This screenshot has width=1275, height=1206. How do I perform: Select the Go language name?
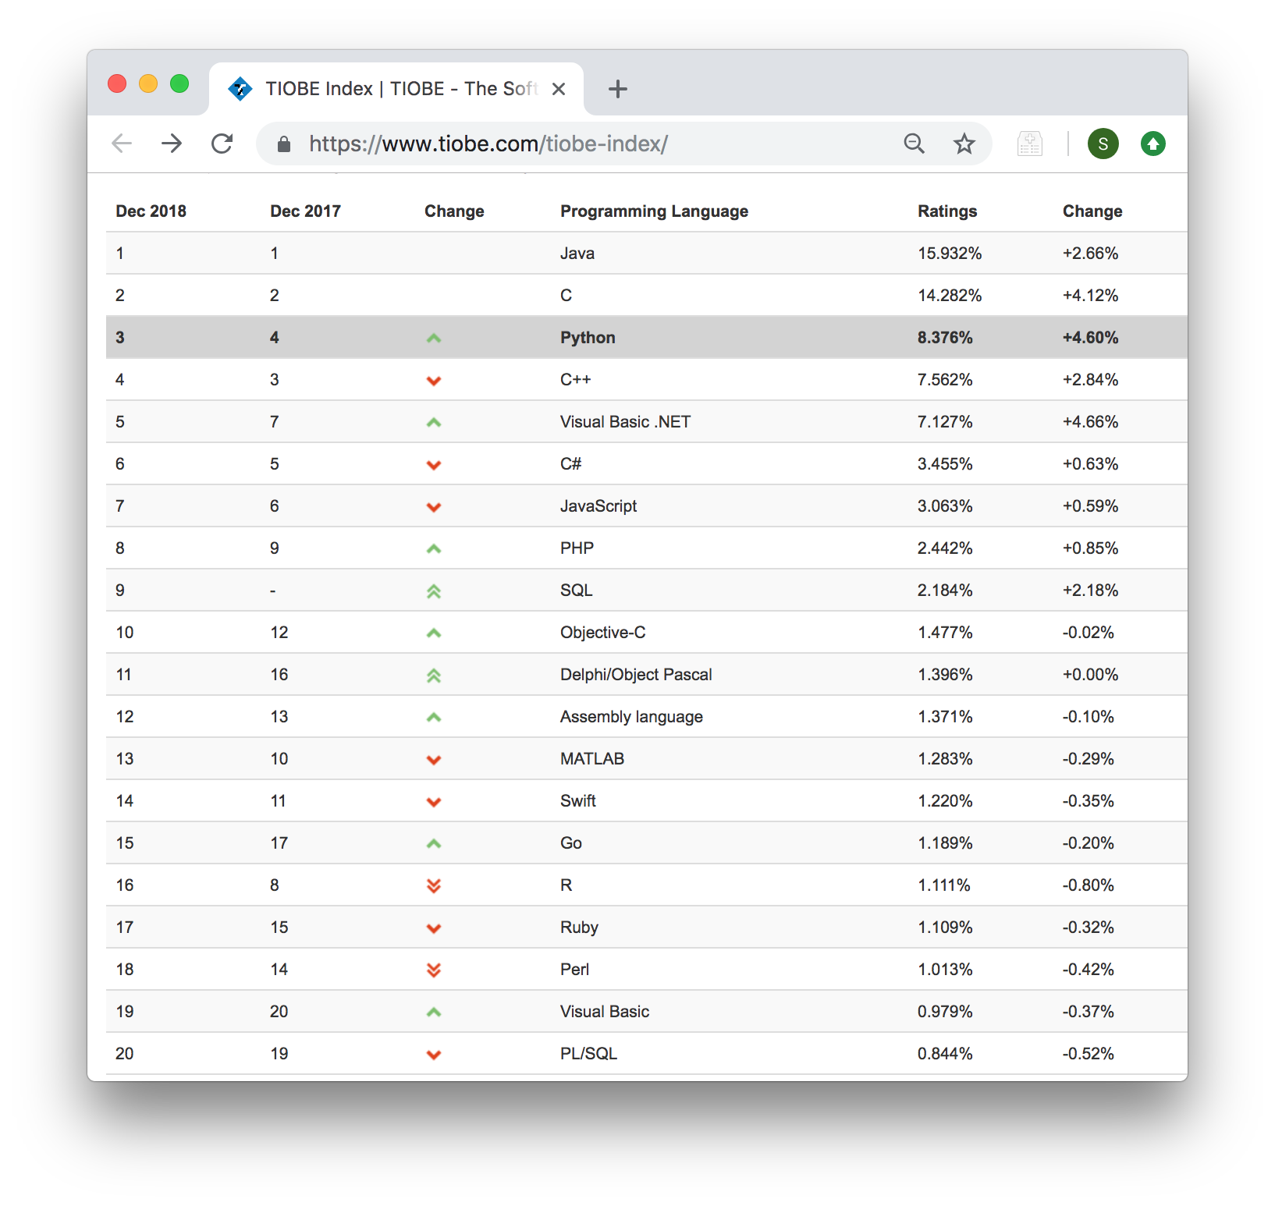click(571, 843)
